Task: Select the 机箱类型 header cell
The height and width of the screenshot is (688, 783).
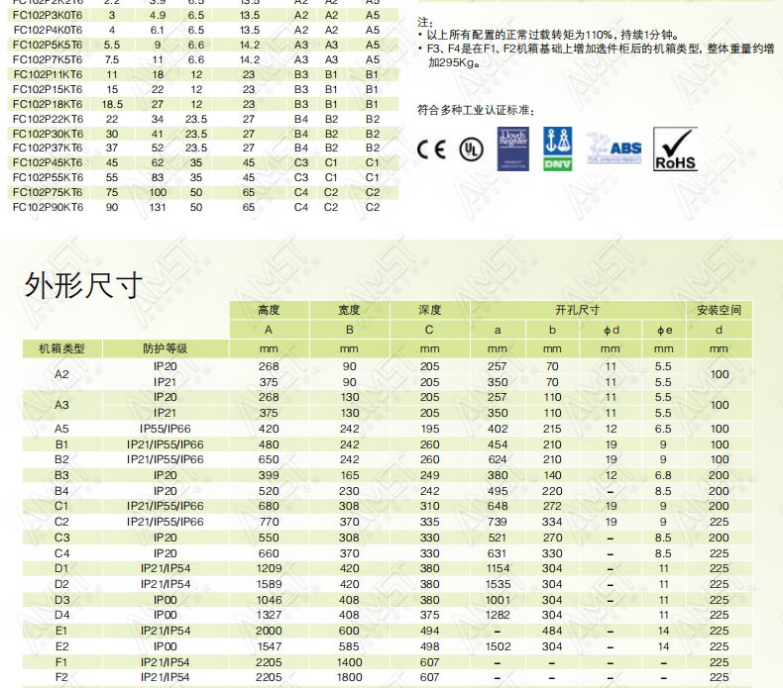Action: coord(61,348)
